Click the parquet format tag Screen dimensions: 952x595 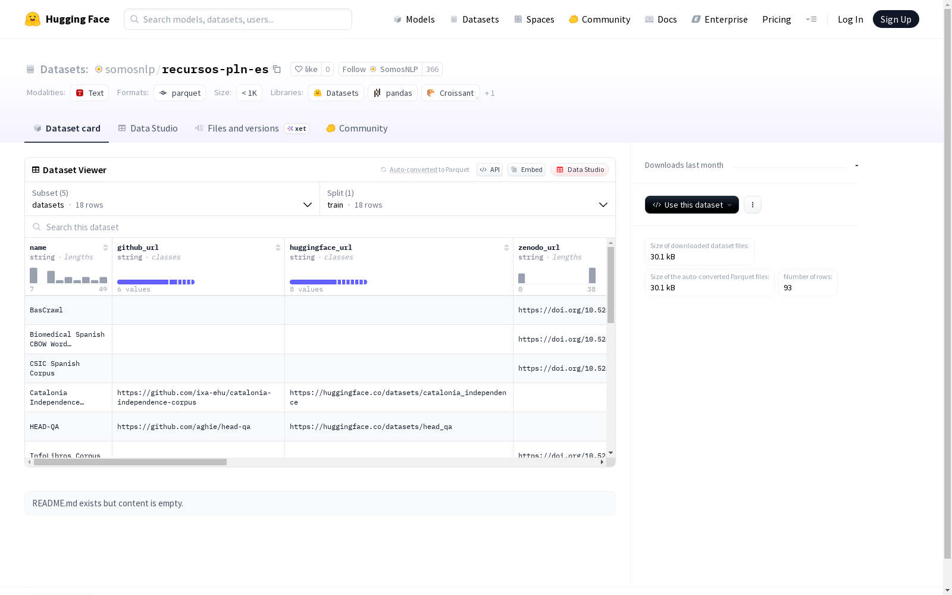180,93
